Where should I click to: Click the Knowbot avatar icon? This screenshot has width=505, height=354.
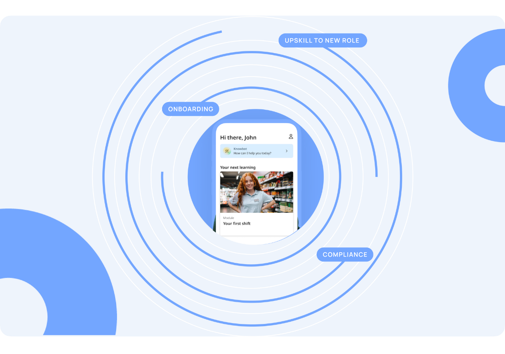pos(227,151)
